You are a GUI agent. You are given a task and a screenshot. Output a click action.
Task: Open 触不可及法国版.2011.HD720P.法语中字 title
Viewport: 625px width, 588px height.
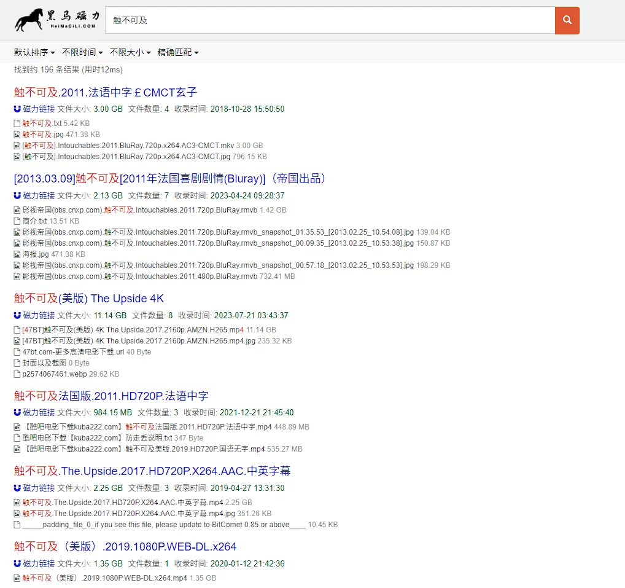[111, 396]
